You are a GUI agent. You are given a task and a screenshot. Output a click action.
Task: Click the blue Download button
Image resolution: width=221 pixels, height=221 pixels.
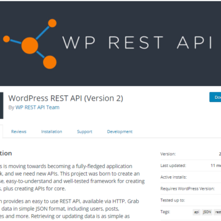point(215,97)
